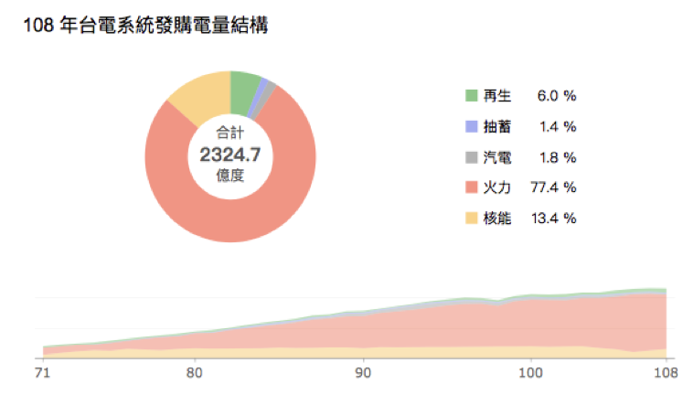
Task: Select the 再生 legend label
Action: click(x=497, y=95)
